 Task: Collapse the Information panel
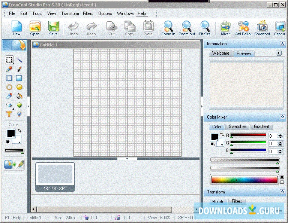click(x=282, y=43)
